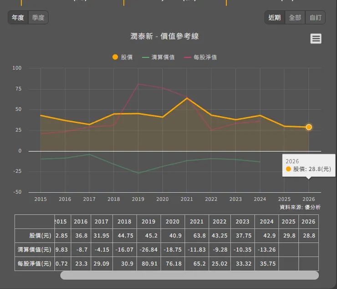
Task: Click the -10.35 liquidation value cell
Action: click(x=243, y=249)
